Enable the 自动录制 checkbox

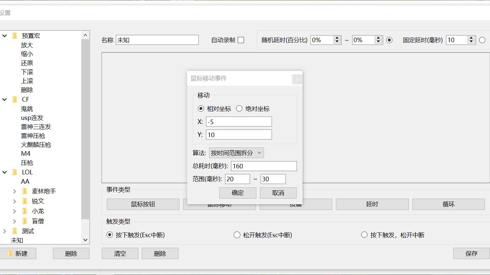(x=241, y=40)
